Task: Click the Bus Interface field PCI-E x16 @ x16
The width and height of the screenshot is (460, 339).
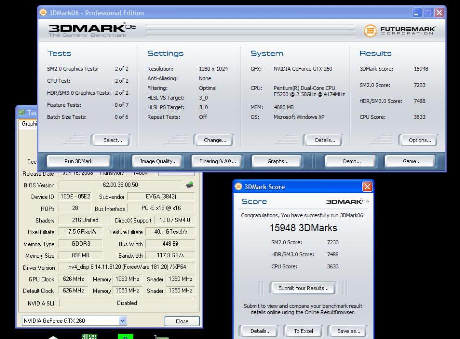Action: click(x=161, y=208)
